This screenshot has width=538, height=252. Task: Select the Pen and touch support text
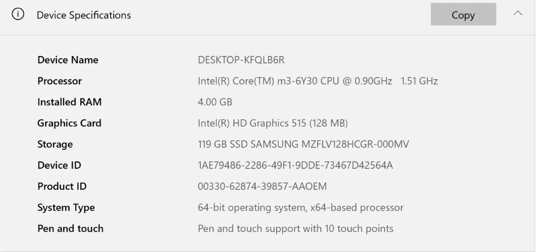(295, 228)
